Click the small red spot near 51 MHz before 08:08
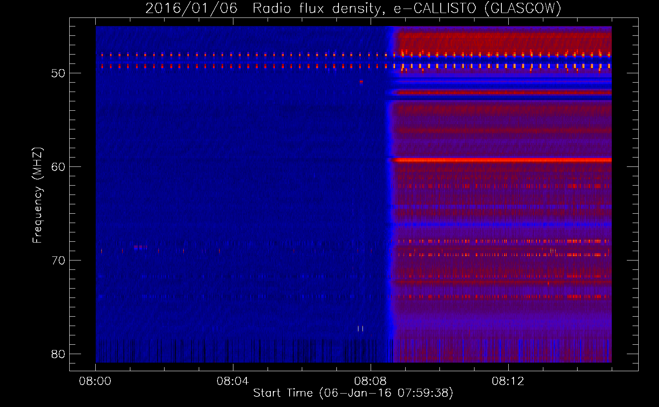 [361, 82]
